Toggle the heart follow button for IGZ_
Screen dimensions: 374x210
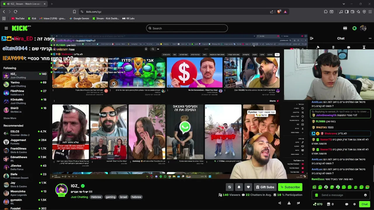pyautogui.click(x=248, y=187)
